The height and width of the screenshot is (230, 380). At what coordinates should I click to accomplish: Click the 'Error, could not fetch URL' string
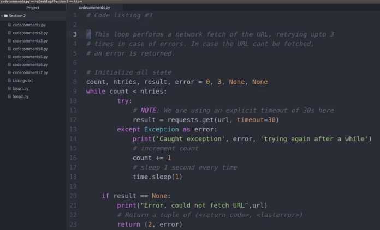point(194,205)
